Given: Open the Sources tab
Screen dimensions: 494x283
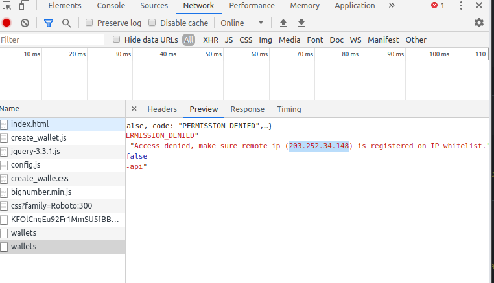Looking at the screenshot, I should coord(154,6).
